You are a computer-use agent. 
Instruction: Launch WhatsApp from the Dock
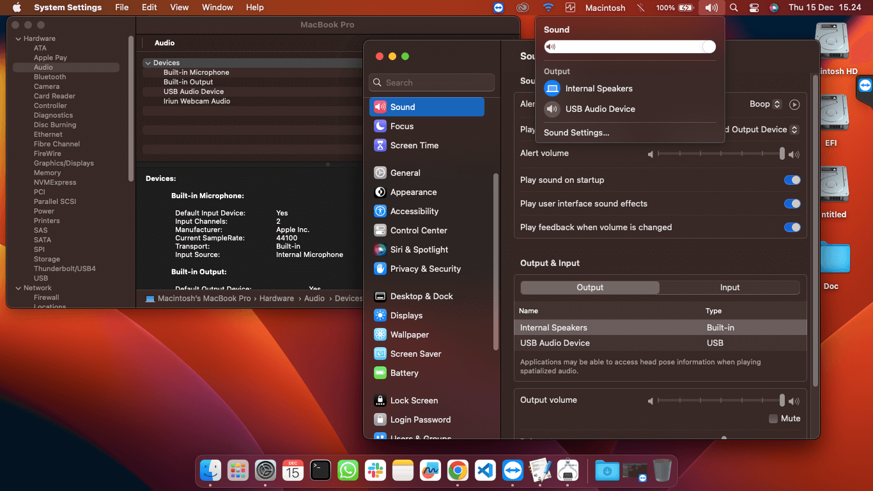(348, 471)
